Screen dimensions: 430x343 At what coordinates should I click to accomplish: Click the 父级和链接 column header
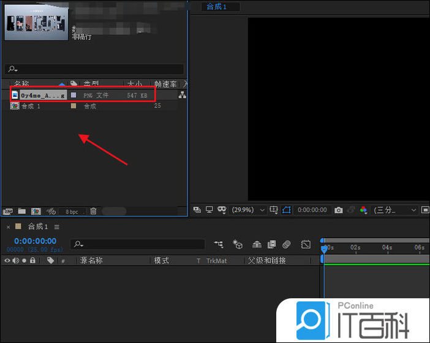coord(267,260)
